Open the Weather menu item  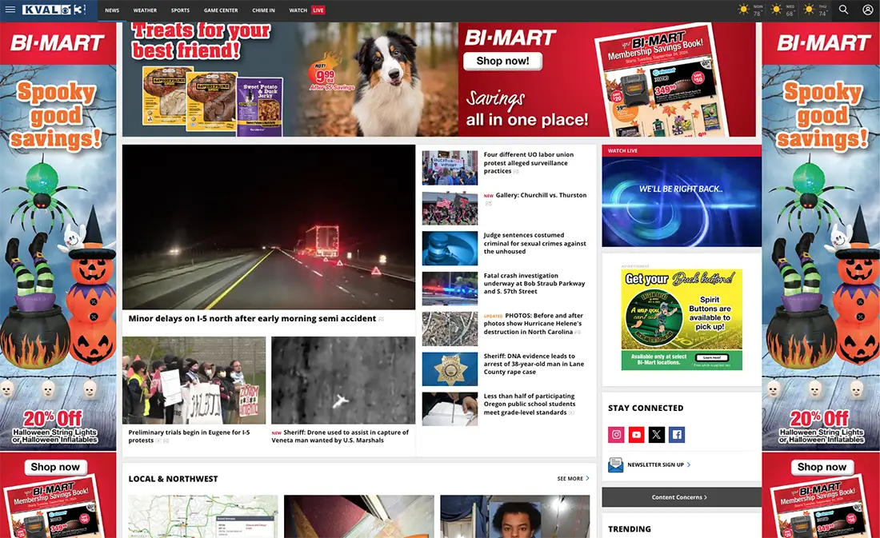145,10
